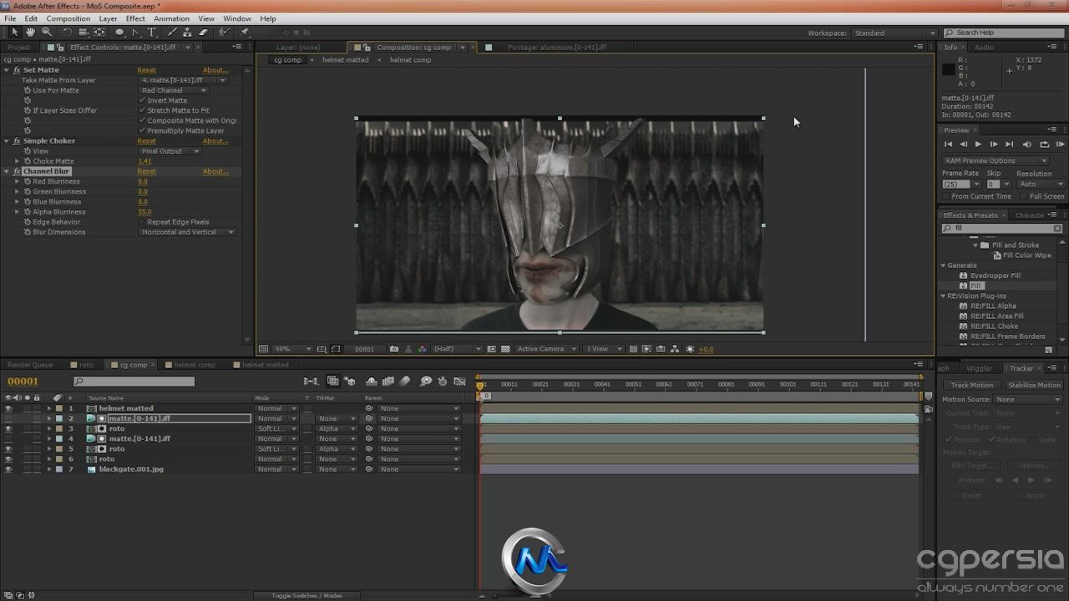The height and width of the screenshot is (601, 1069).
Task: Collapse the Channel Blur effect
Action: [x=7, y=171]
